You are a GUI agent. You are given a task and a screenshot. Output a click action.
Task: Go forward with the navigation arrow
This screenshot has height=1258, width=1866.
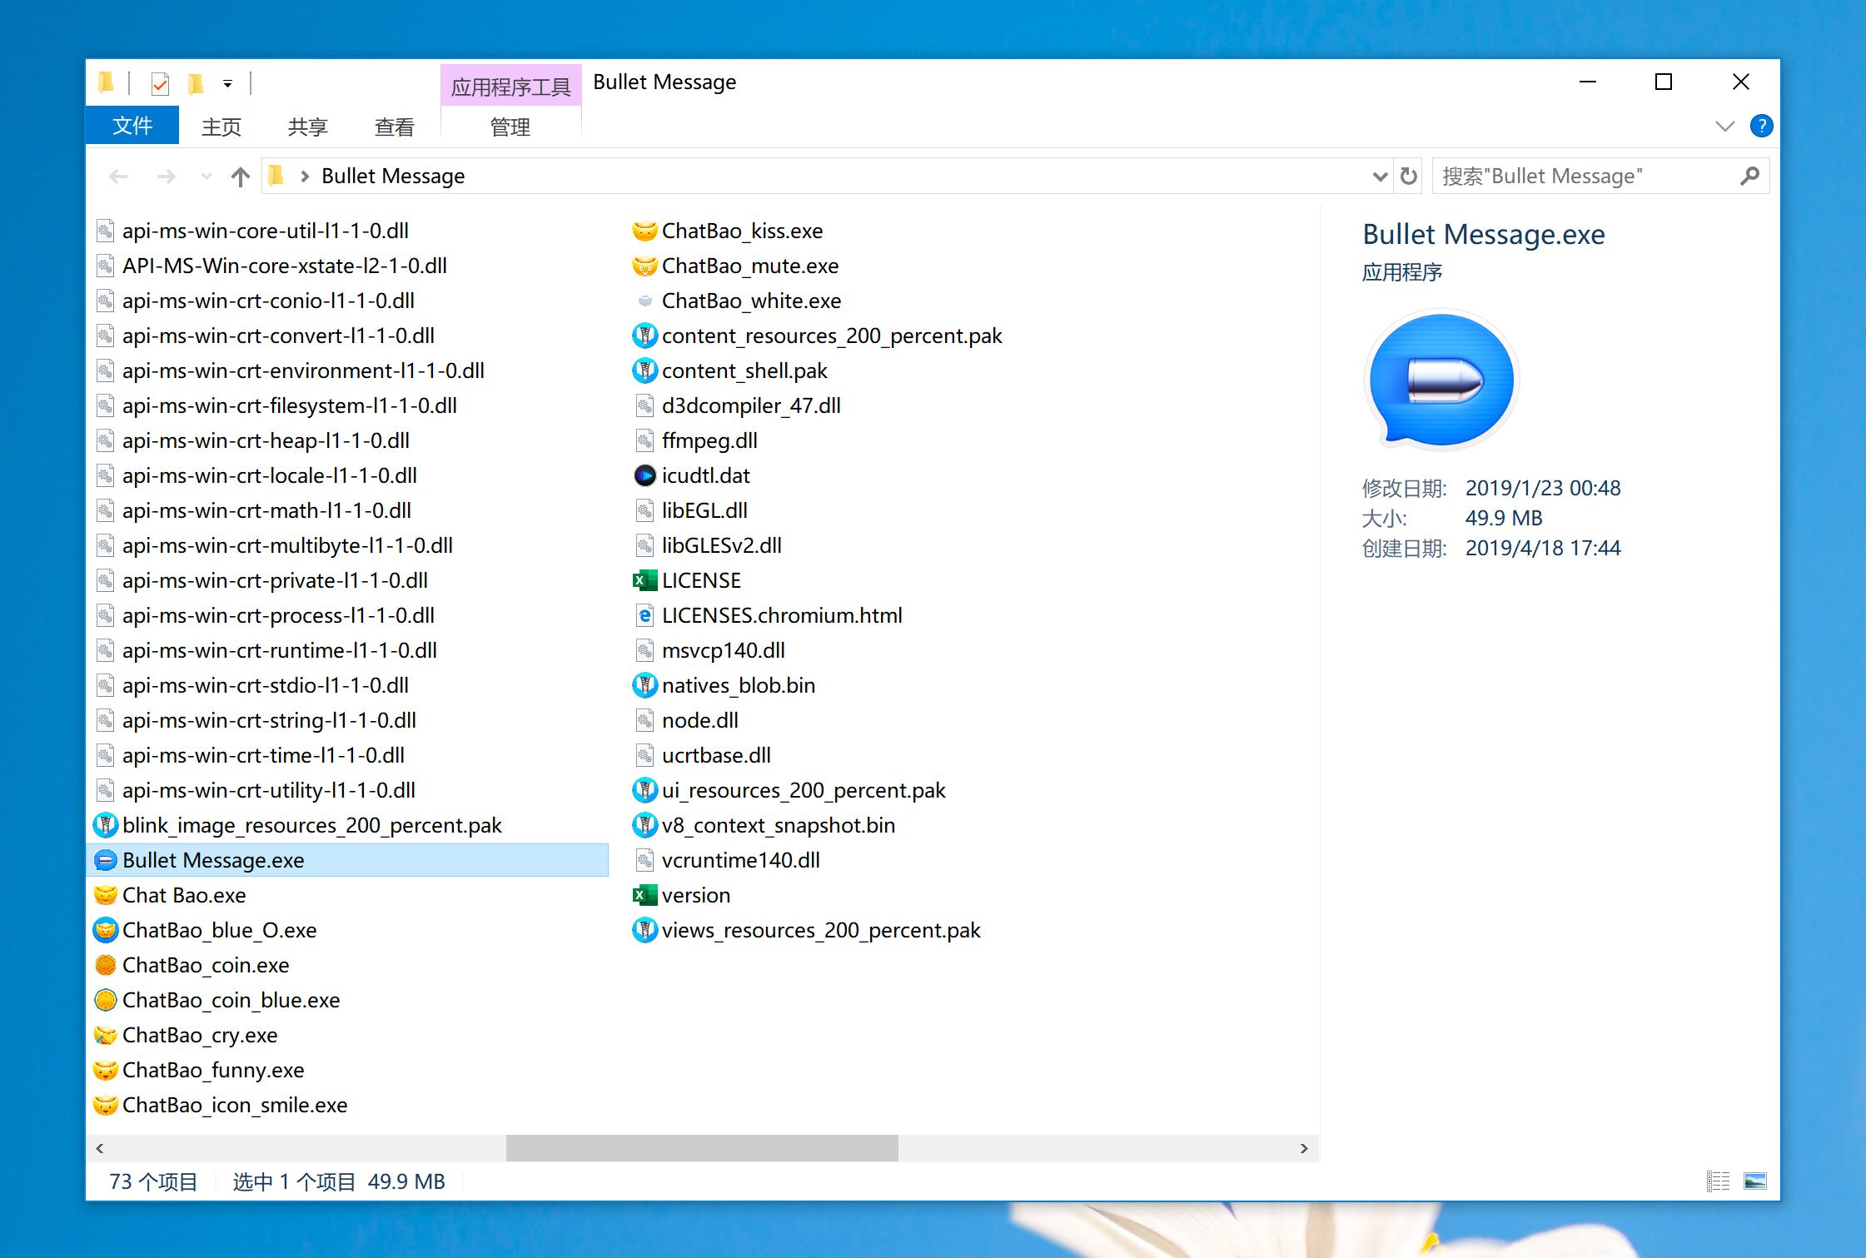(x=167, y=177)
